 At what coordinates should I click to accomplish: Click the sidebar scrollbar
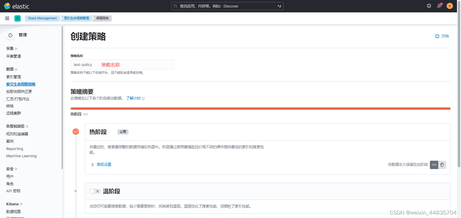pos(62,98)
